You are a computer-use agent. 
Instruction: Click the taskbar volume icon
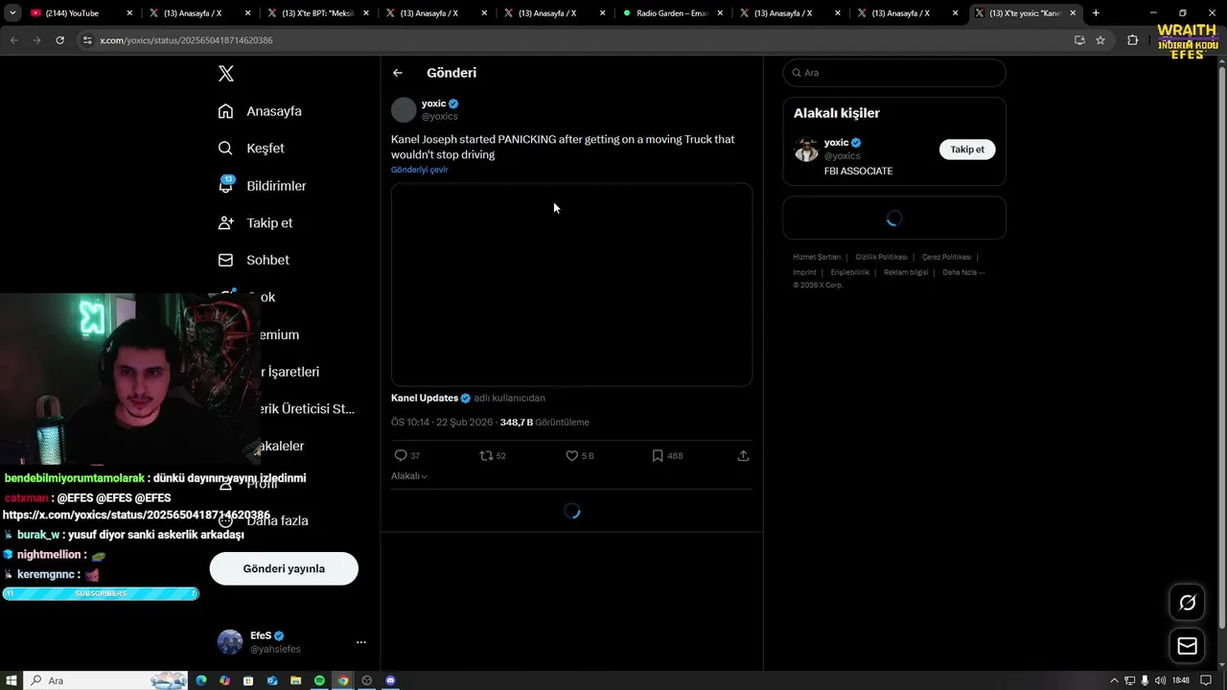1160,680
